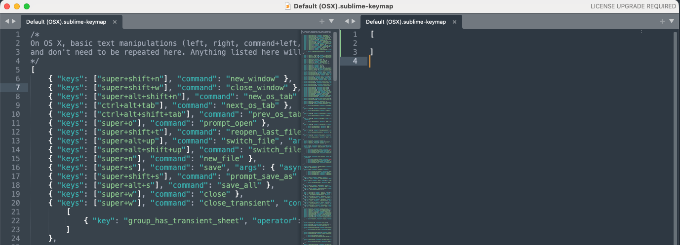Click LICENSE UPGRADE REQUIRED notice
The height and width of the screenshot is (245, 680).
point(633,6)
